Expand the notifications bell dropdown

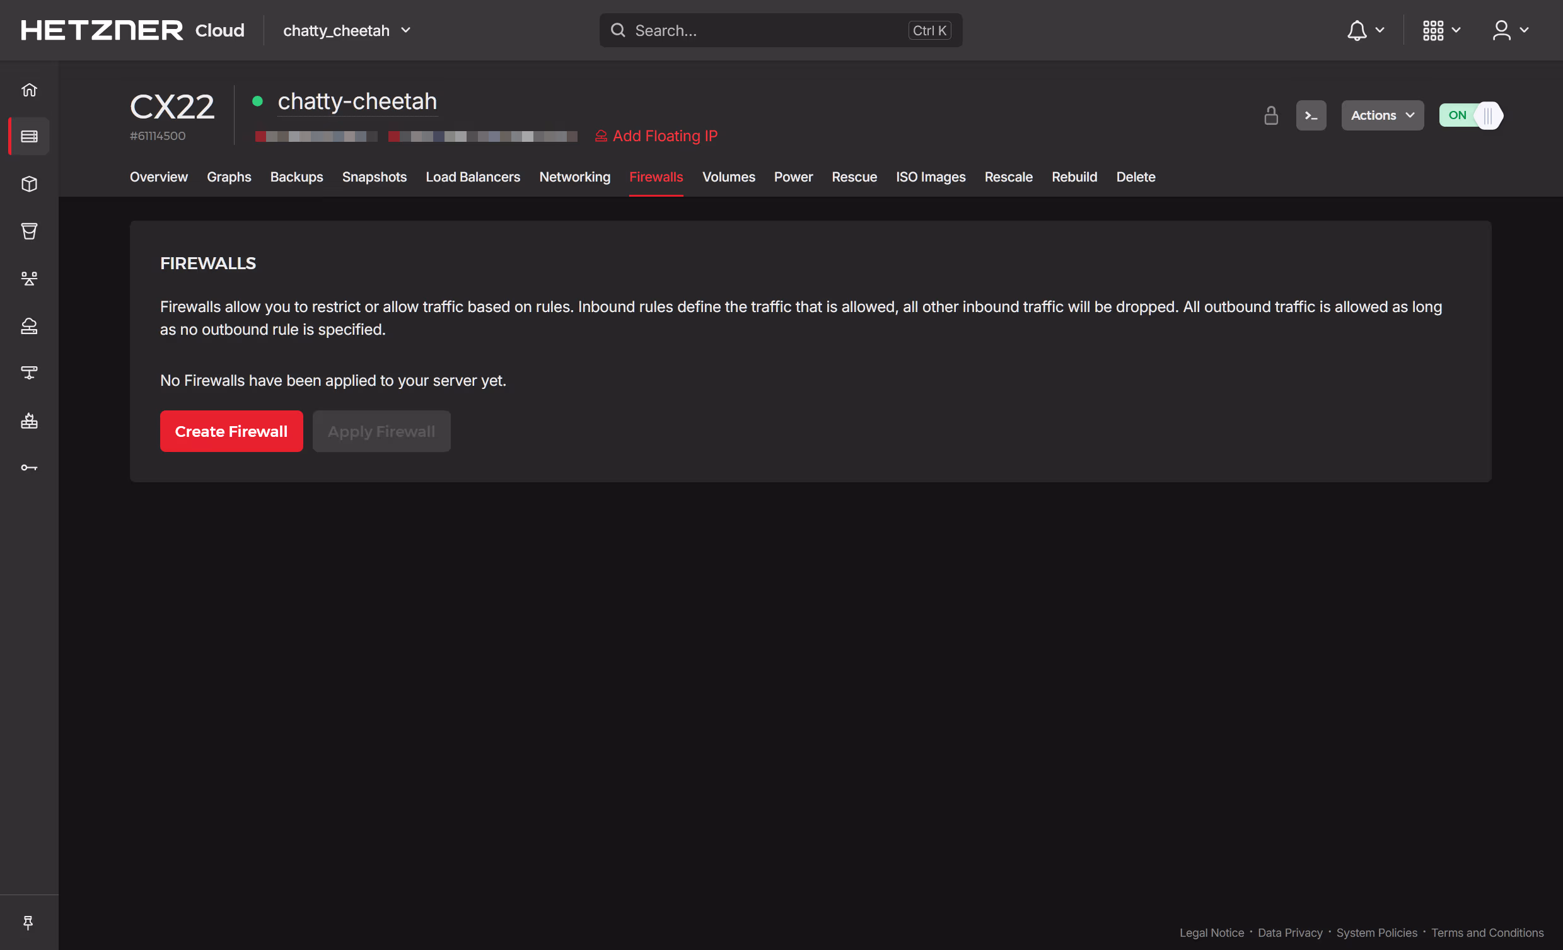pyautogui.click(x=1365, y=30)
